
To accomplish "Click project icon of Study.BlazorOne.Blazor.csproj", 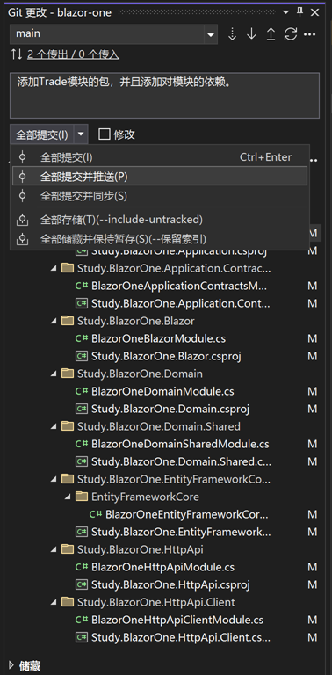I will pos(82,357).
